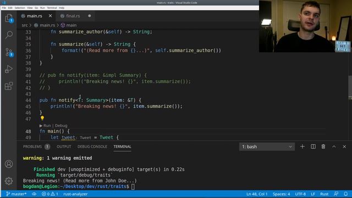
Task: Click src in the breadcrumb path
Action: [24, 25]
